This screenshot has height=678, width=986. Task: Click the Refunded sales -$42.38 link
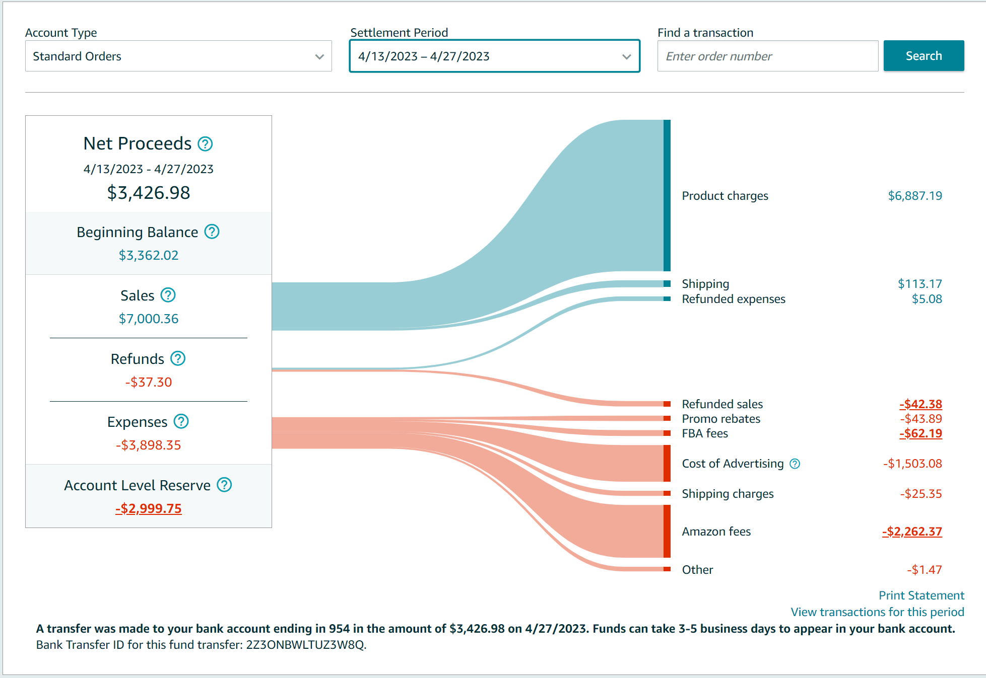921,404
